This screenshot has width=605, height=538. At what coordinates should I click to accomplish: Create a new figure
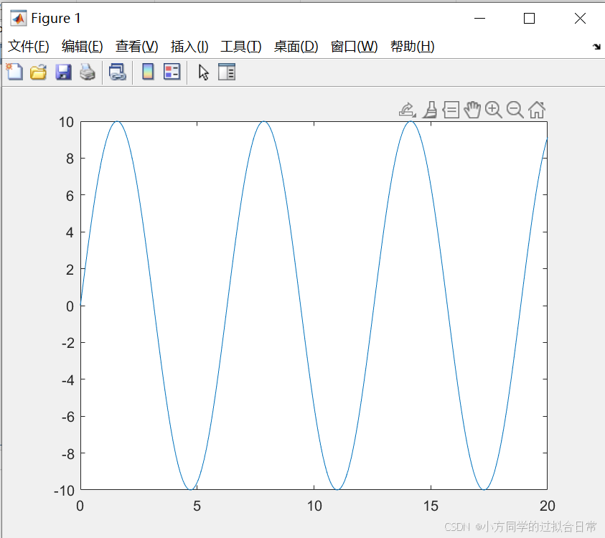(14, 72)
